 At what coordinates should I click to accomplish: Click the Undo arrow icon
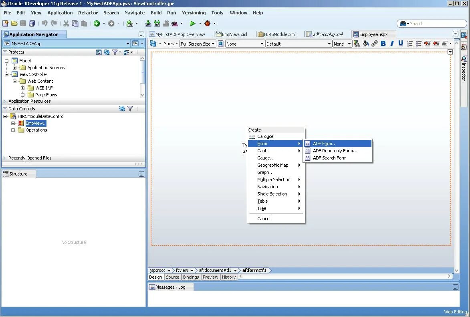coord(44,23)
